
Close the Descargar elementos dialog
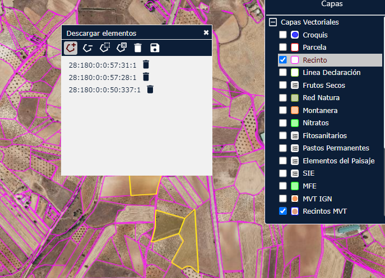click(x=206, y=33)
